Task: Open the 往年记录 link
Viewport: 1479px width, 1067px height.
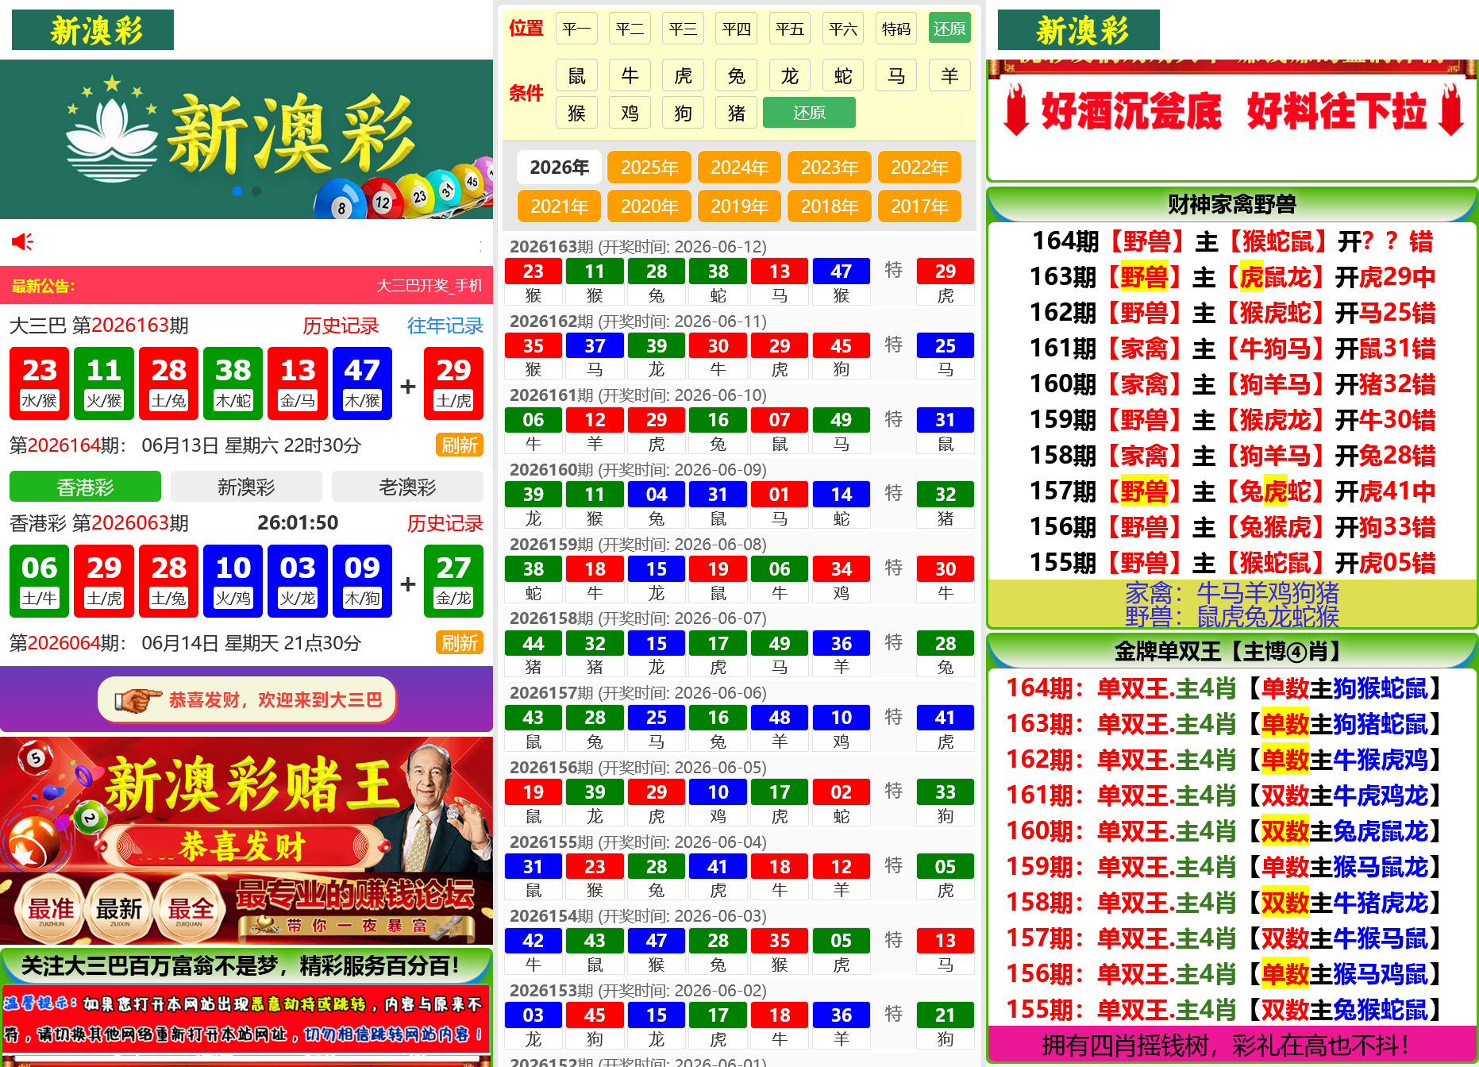Action: 445,325
